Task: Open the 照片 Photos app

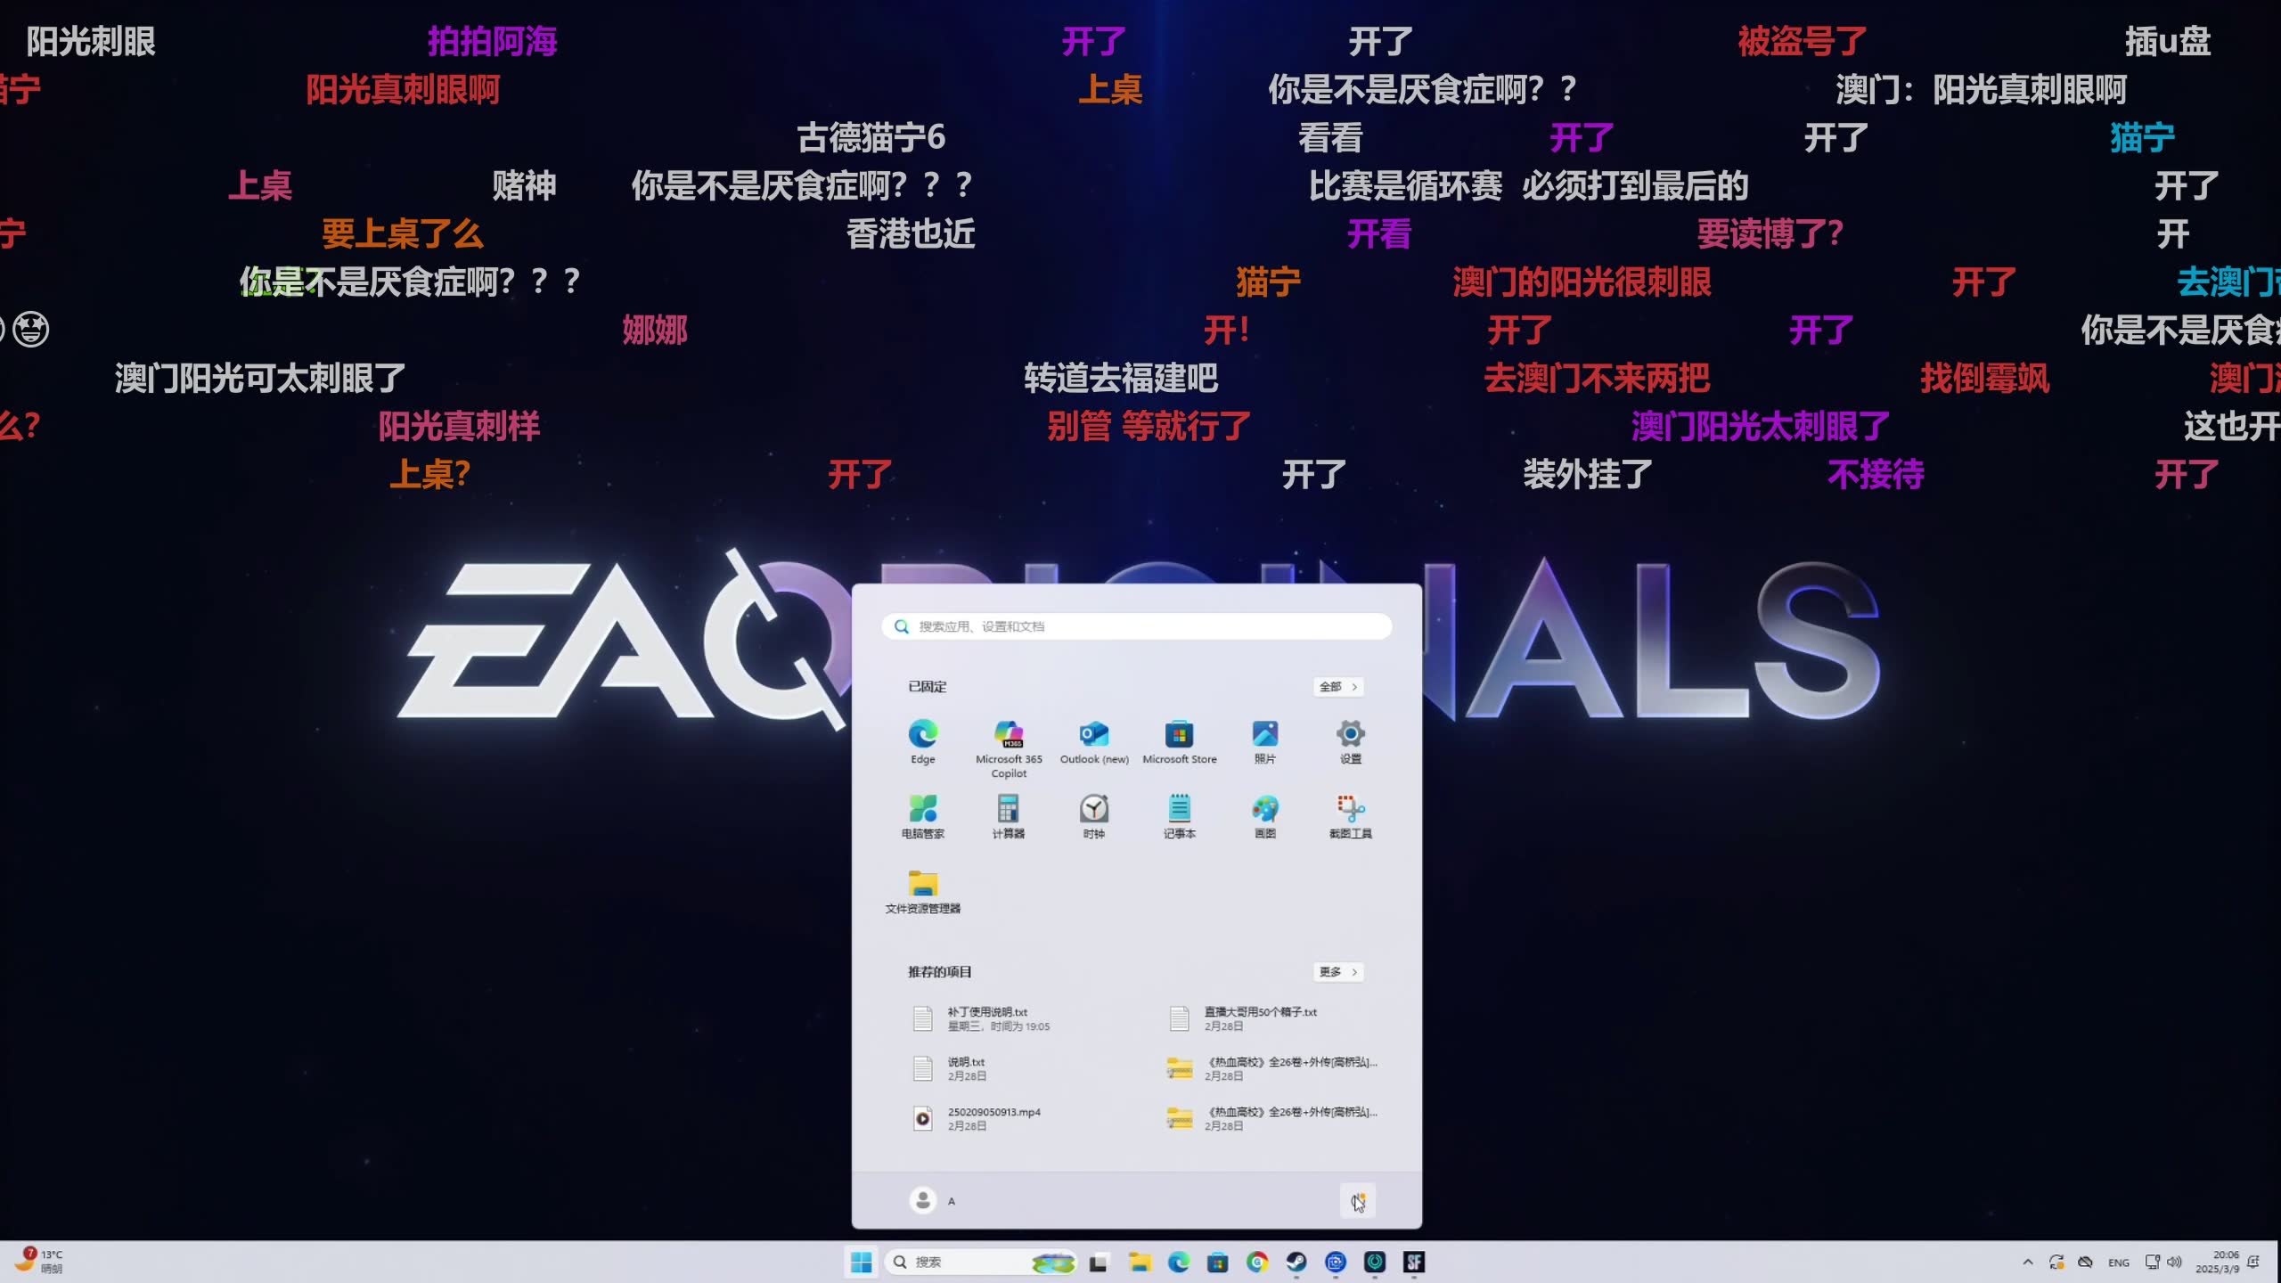Action: (1264, 740)
